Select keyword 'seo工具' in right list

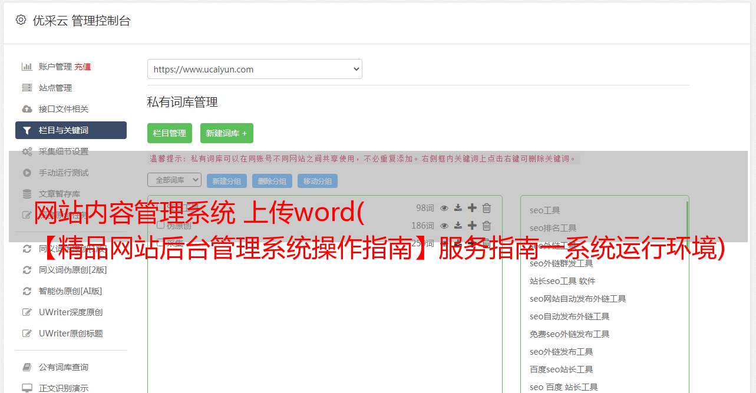point(545,210)
